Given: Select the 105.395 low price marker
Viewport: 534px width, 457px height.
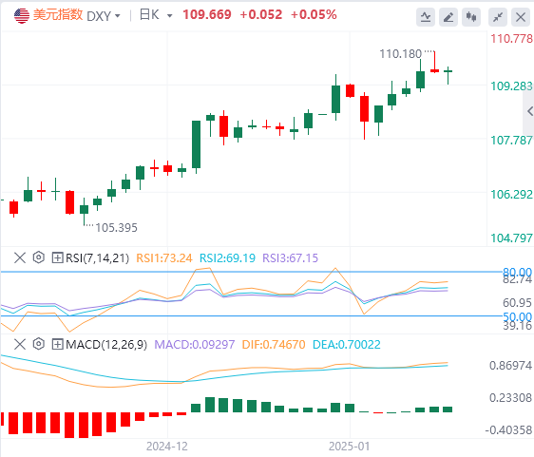Looking at the screenshot, I should 116,227.
